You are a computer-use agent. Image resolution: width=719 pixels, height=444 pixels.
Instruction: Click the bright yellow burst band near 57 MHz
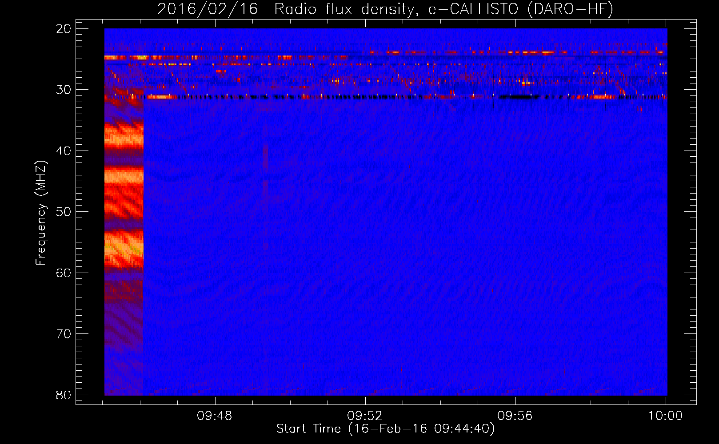[x=124, y=250]
